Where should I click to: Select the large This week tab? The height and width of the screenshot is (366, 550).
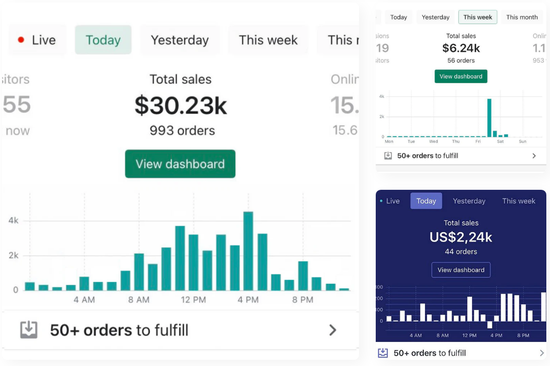tap(268, 40)
